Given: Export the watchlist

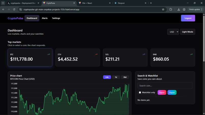Looking at the screenshot, I should coord(162,92).
